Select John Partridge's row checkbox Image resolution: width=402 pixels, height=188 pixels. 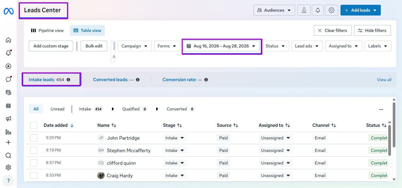point(34,138)
